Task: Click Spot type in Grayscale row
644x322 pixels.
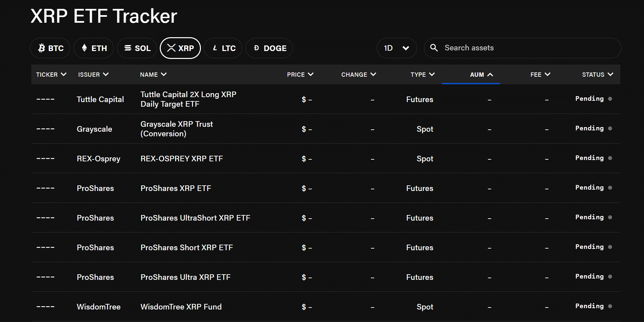Action: click(x=425, y=129)
